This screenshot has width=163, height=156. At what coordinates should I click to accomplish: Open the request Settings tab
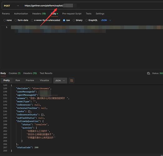100,14
